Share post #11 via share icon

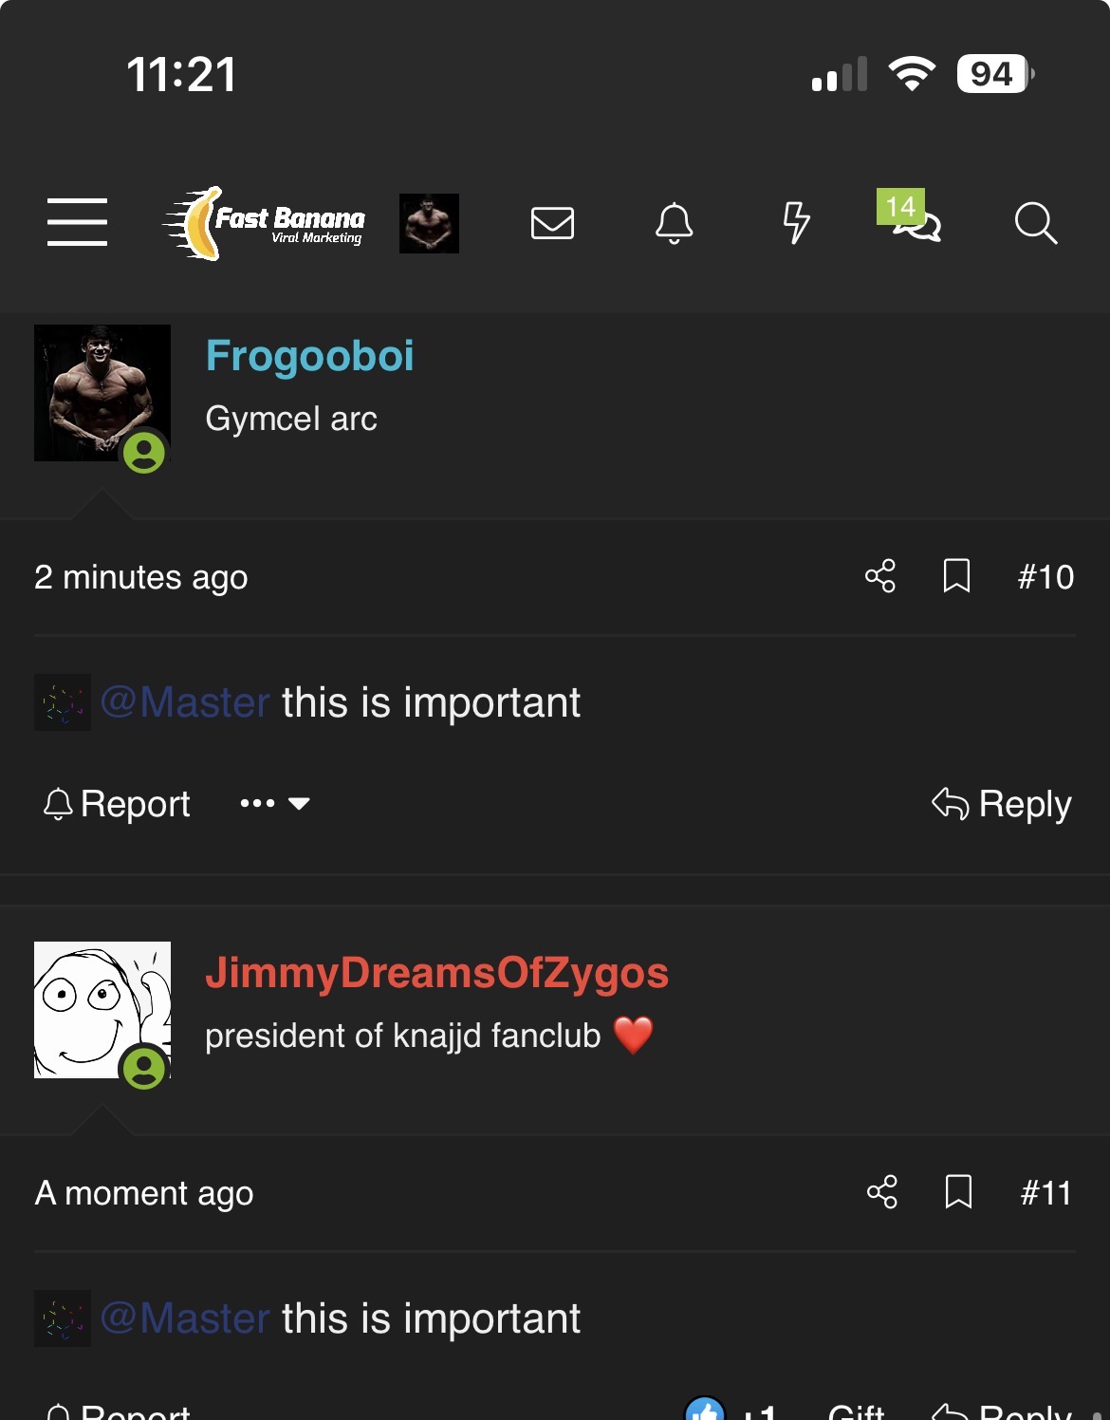pos(882,1191)
